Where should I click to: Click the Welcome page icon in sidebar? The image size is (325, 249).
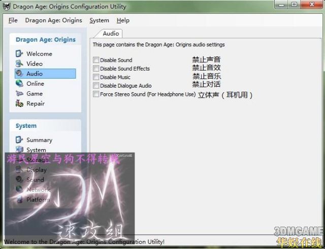point(19,54)
